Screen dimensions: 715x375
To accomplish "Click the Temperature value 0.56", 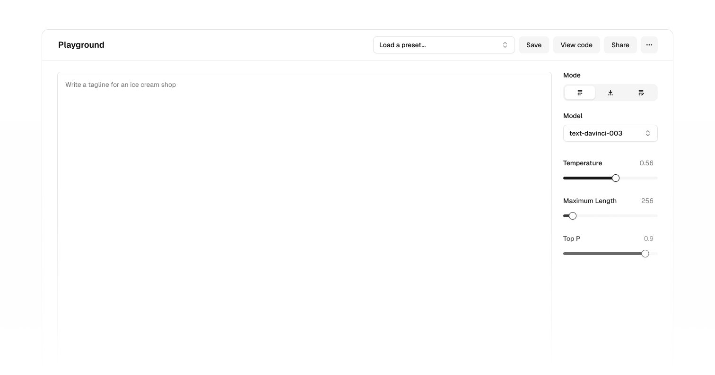I will (x=646, y=163).
